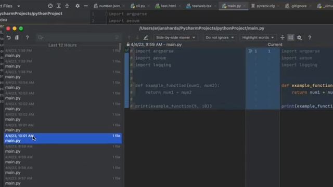The height and width of the screenshot is (187, 333).
Task: Open help from the history list toolbar
Action: click(x=27, y=38)
